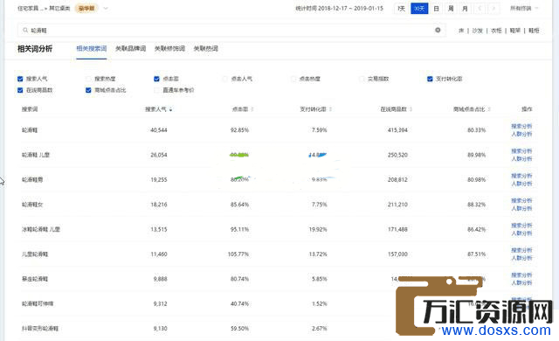
Task: Select the 日 time granularity
Action: pyautogui.click(x=436, y=9)
